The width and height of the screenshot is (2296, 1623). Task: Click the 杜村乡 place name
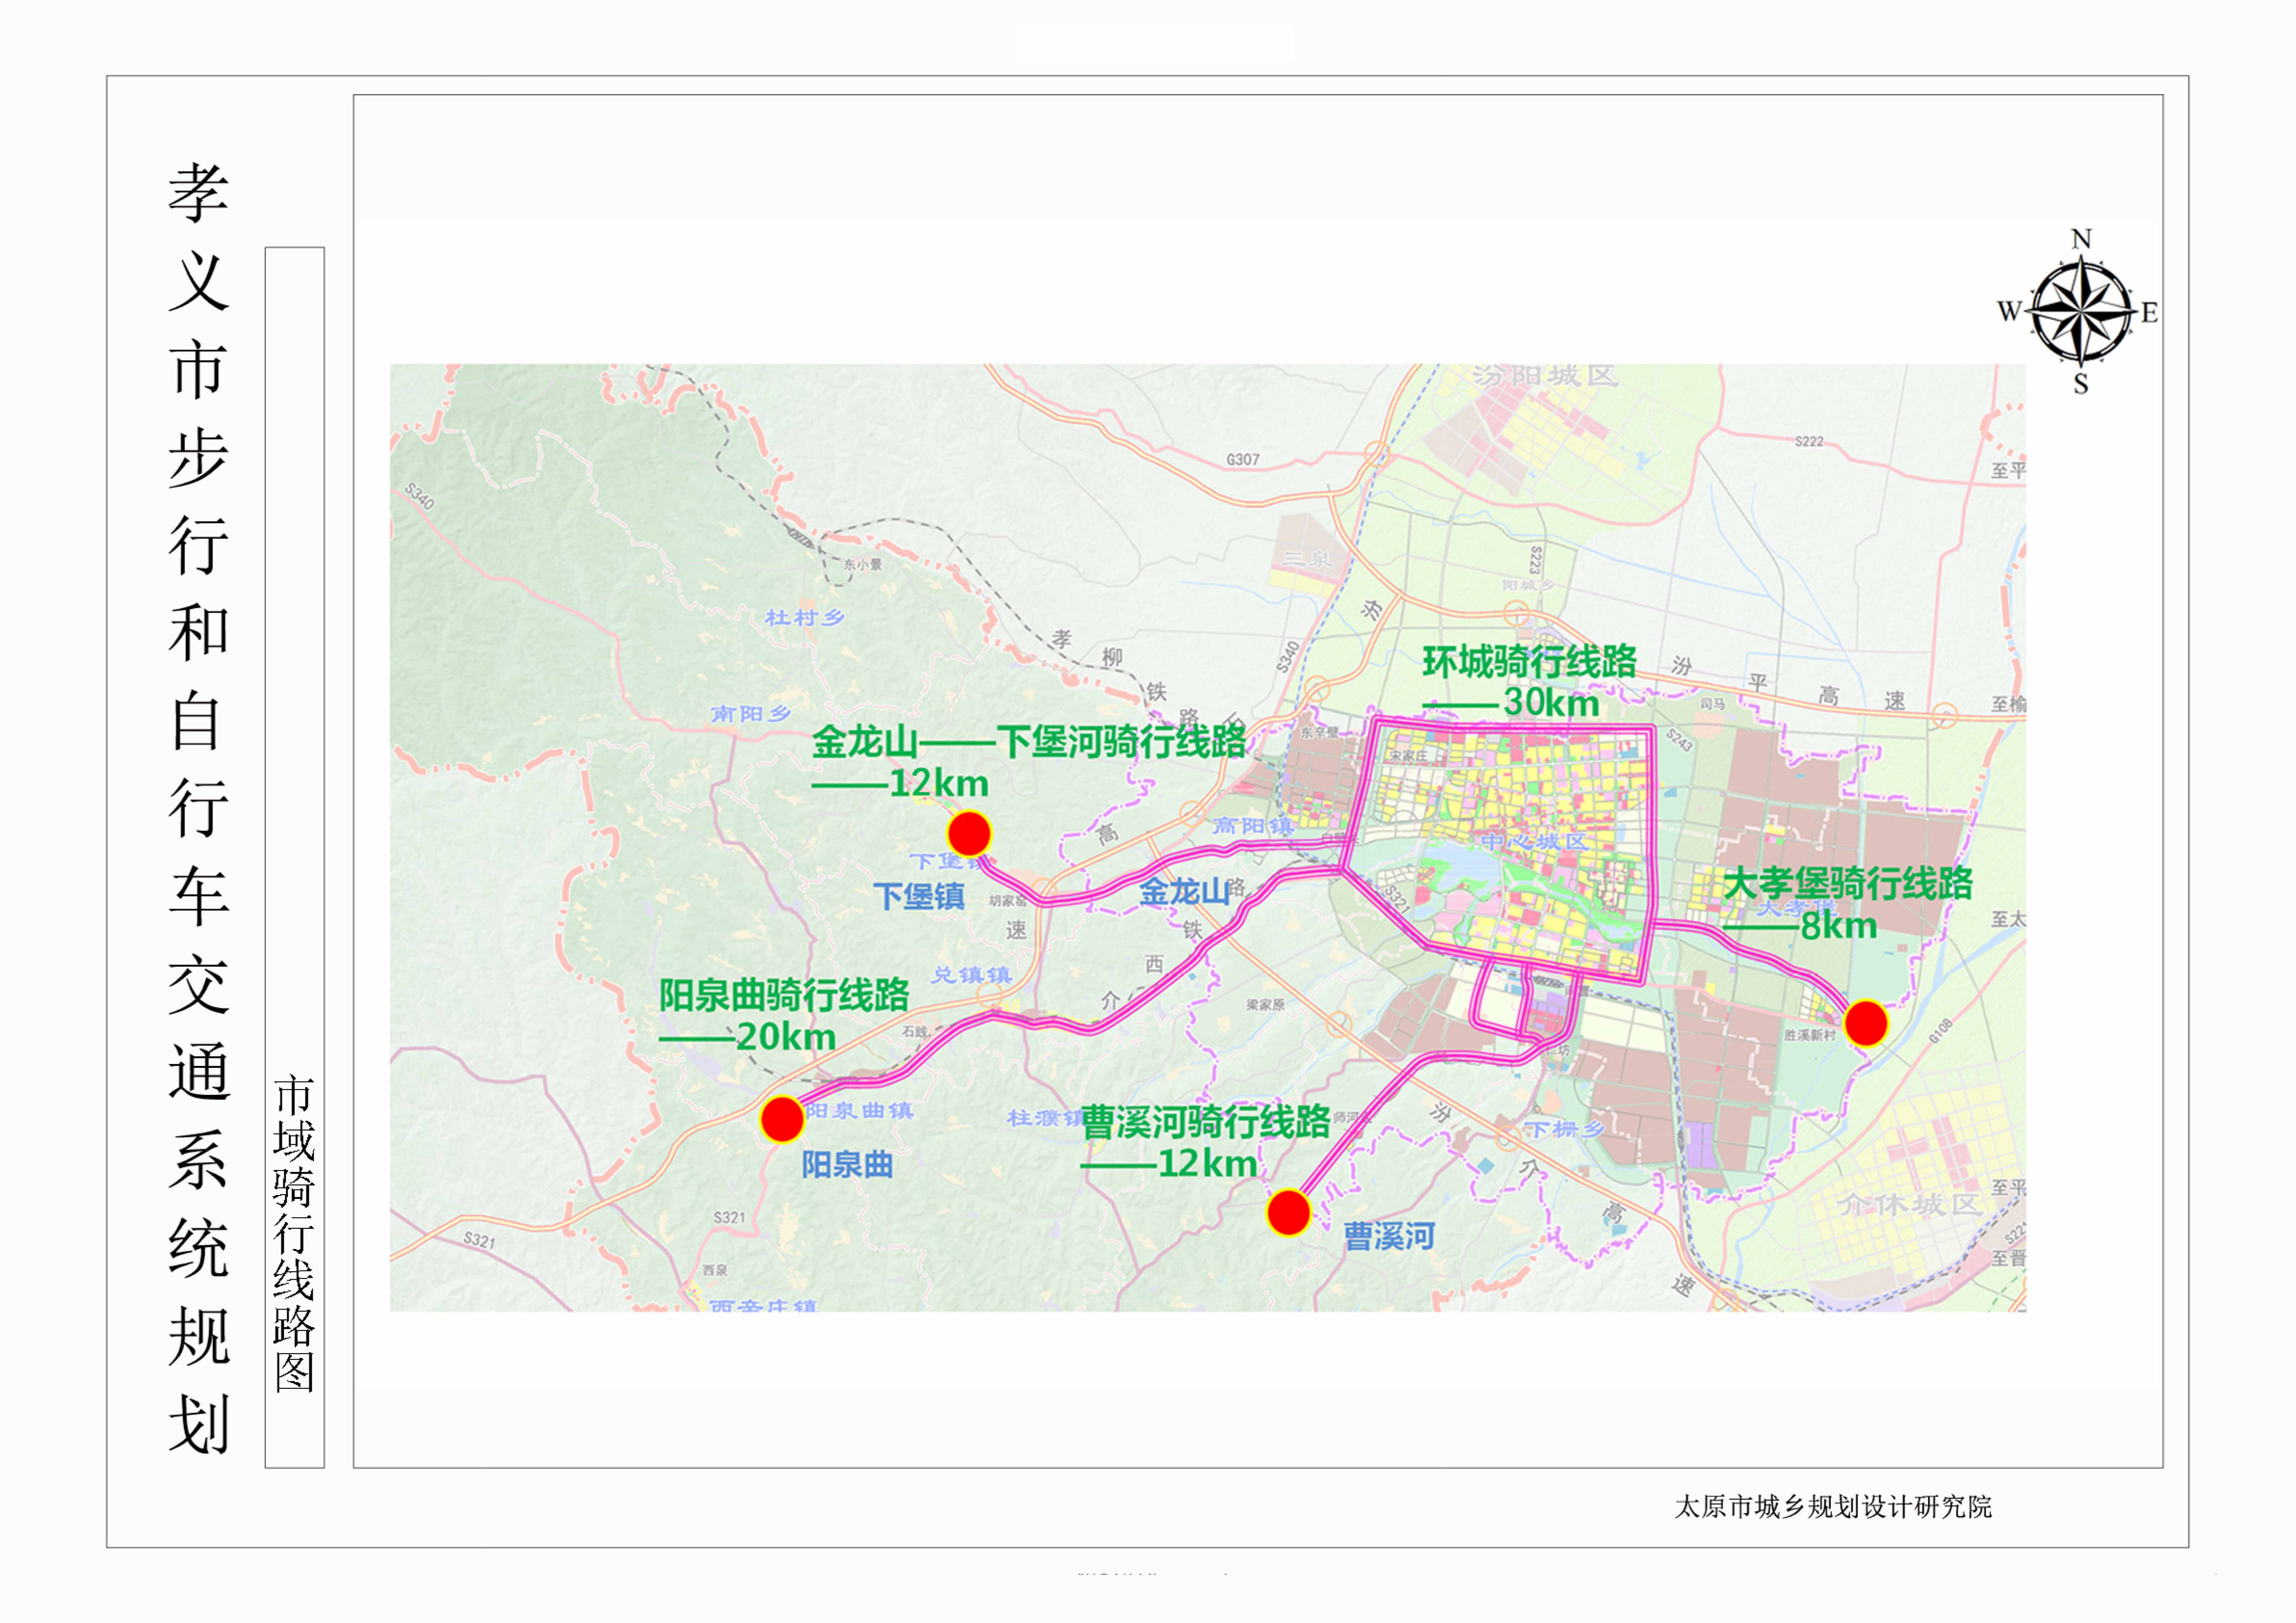pyautogui.click(x=805, y=618)
